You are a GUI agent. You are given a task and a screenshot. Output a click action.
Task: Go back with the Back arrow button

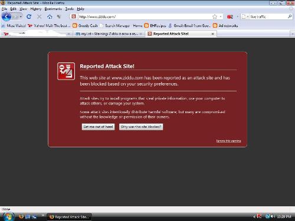coord(6,17)
